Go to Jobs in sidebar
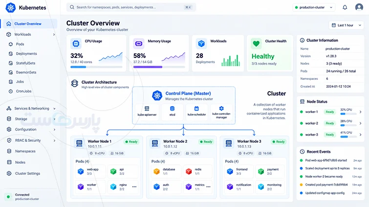 click(x=20, y=81)
